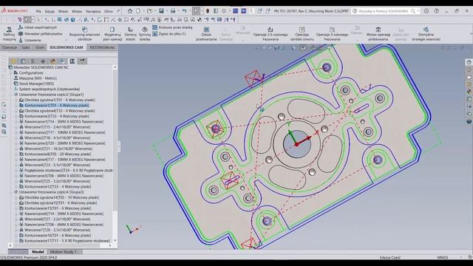473x266 pixels.
Task: Select Konturowanie1[T01 - 6 Walcowy płaski] operation
Action: click(x=57, y=105)
